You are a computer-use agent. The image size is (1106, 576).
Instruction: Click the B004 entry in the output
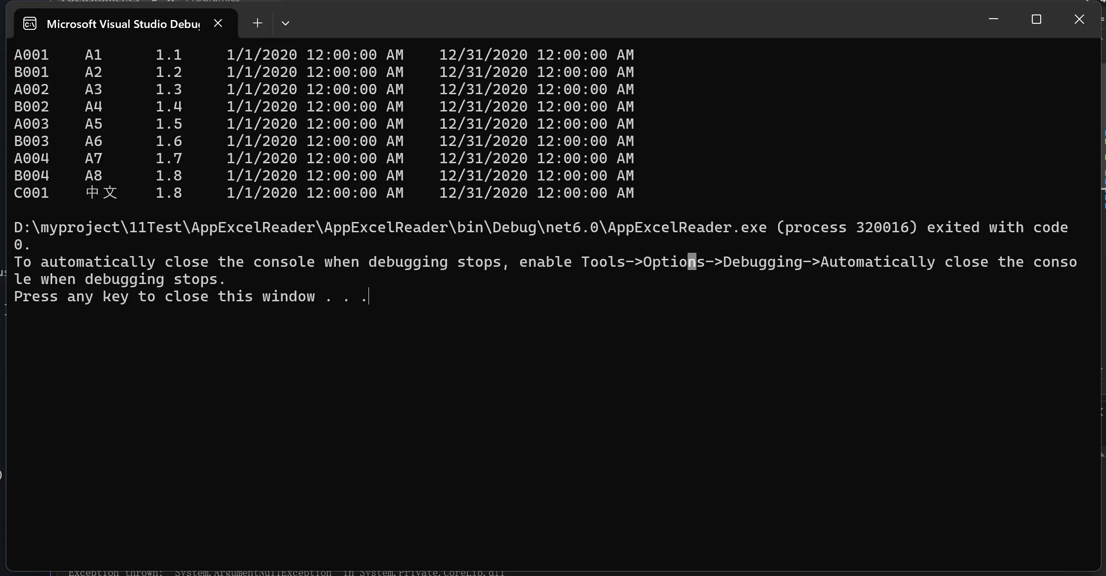pyautogui.click(x=31, y=176)
